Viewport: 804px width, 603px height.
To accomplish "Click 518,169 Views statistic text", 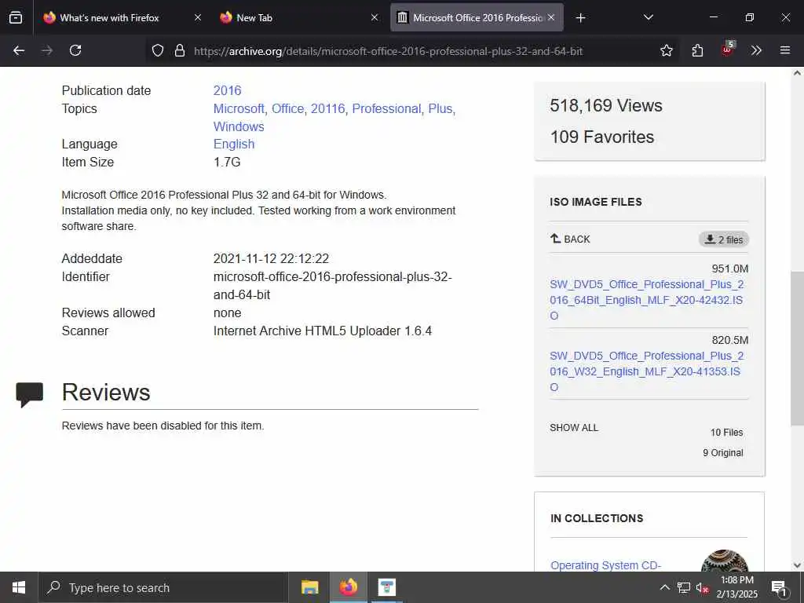I will click(605, 106).
